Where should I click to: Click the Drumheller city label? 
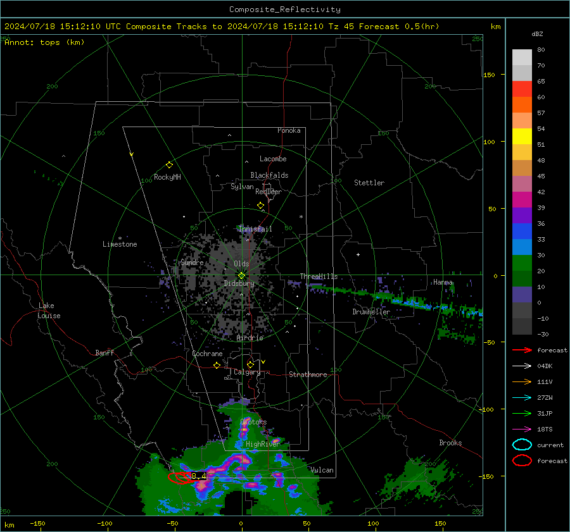[371, 312]
